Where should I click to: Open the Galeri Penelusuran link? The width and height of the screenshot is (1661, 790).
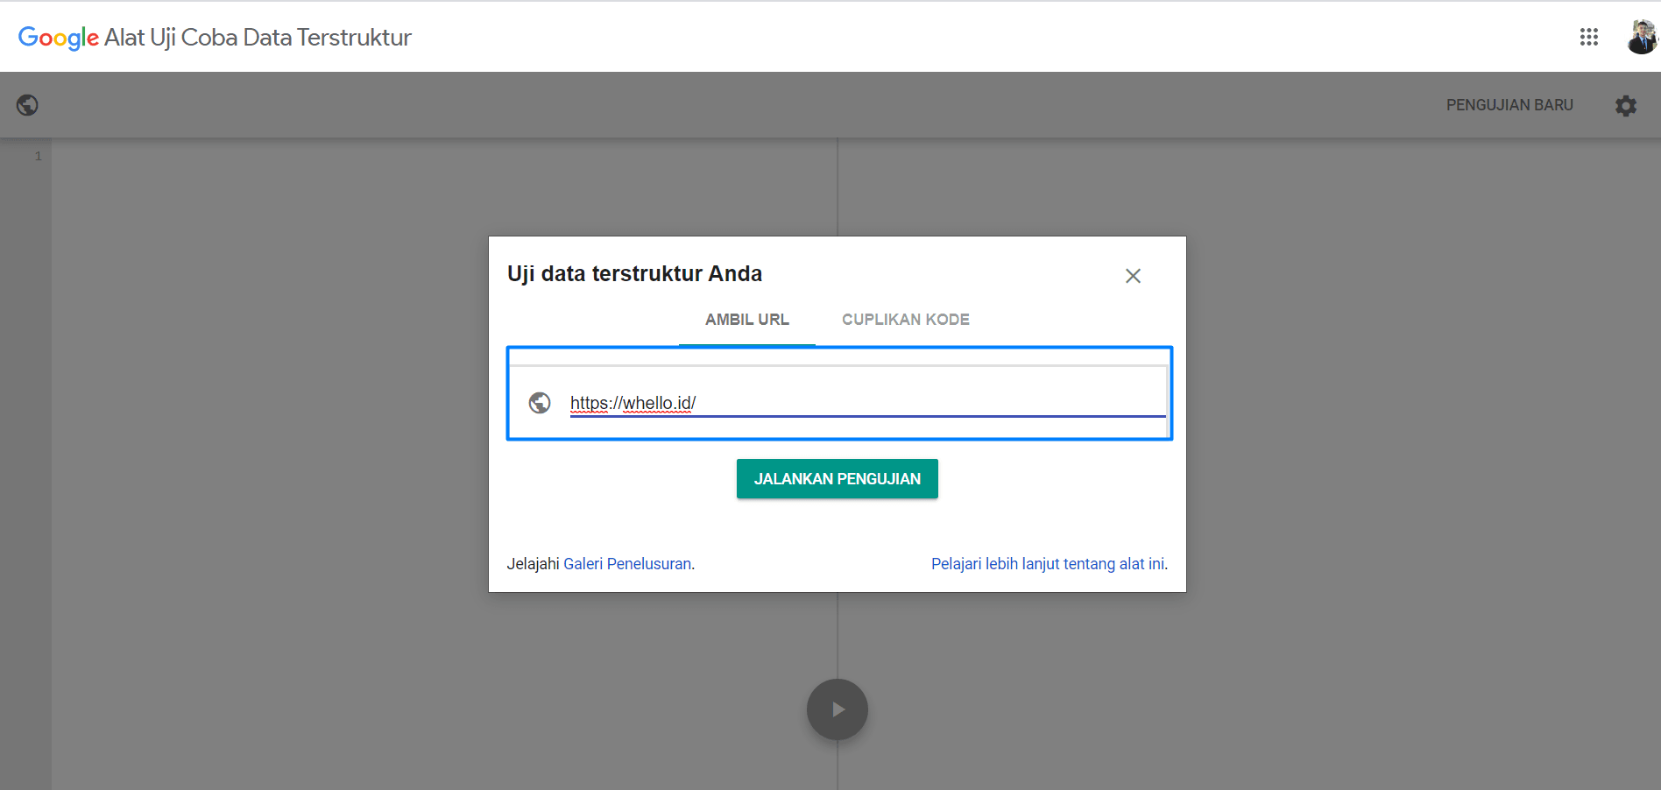coord(627,564)
